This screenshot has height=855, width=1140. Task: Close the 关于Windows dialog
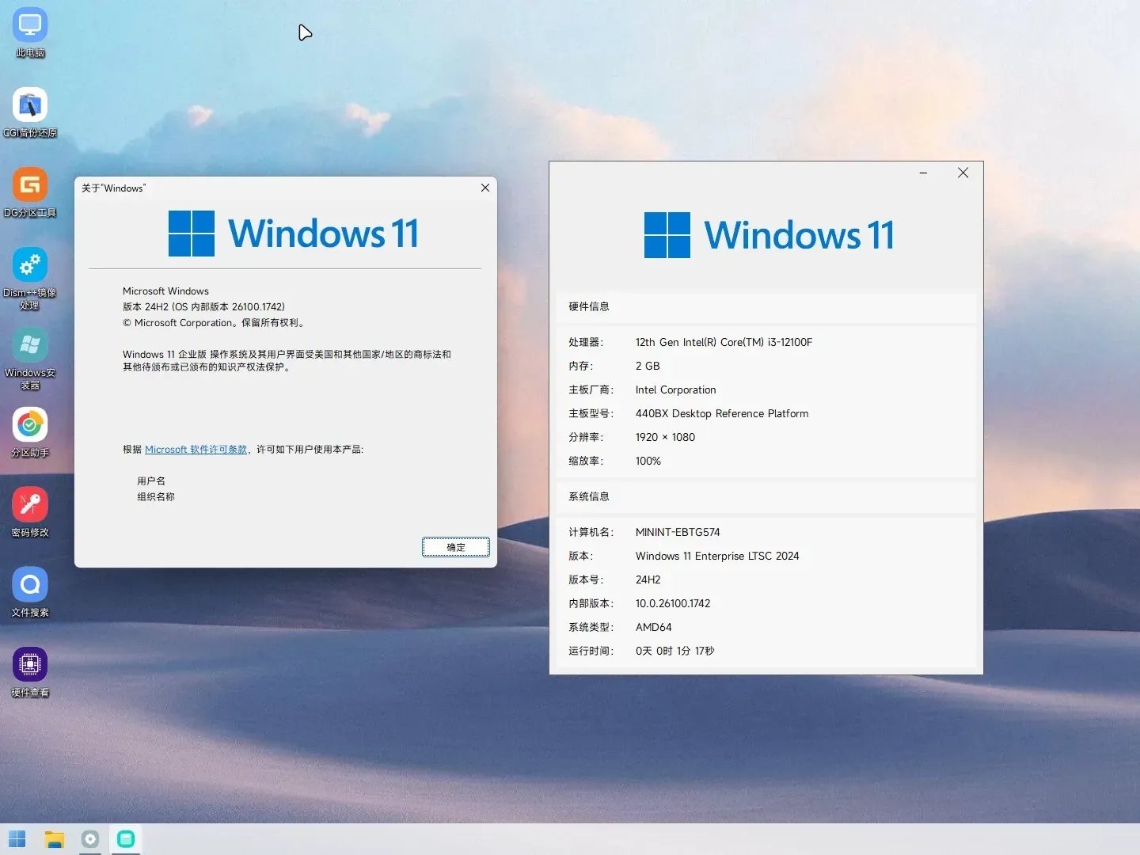point(485,188)
